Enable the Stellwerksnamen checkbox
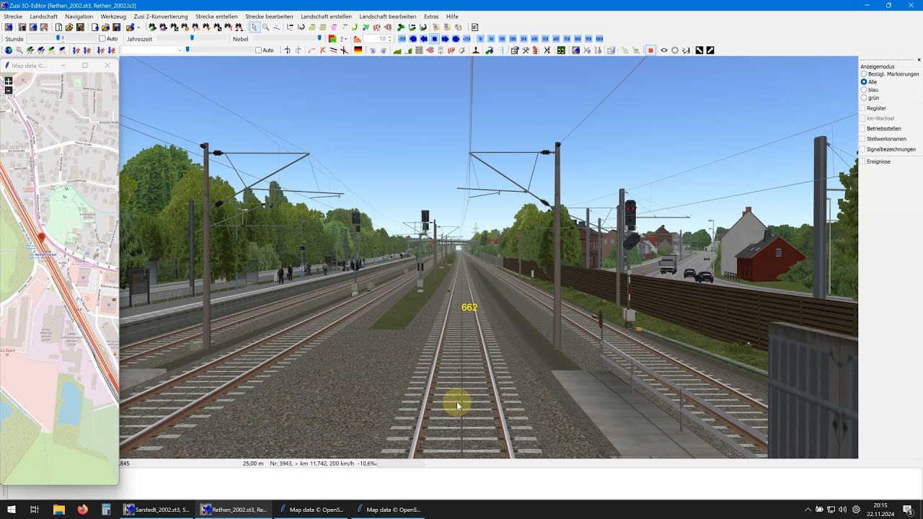Image resolution: width=923 pixels, height=519 pixels. coord(862,138)
